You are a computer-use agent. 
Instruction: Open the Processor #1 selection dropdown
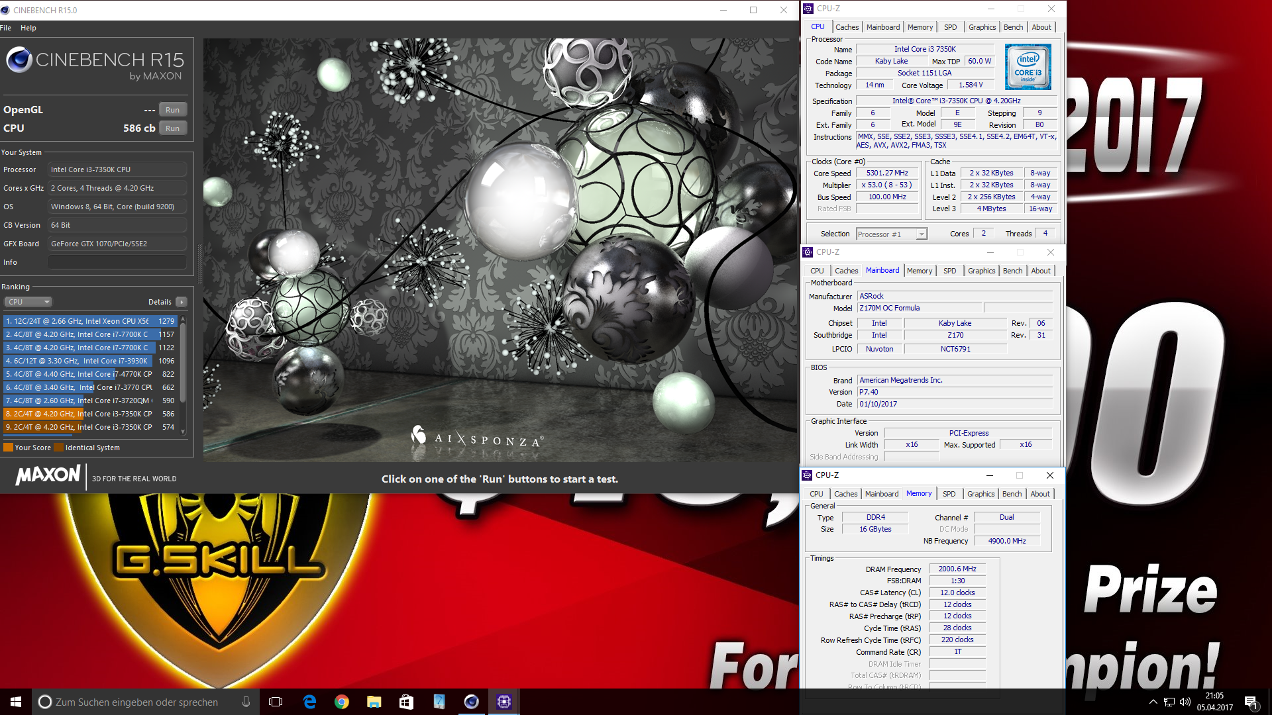891,234
